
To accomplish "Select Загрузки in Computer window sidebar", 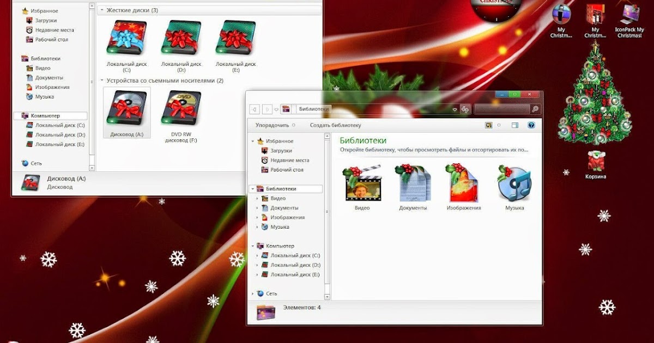I will 41,20.
